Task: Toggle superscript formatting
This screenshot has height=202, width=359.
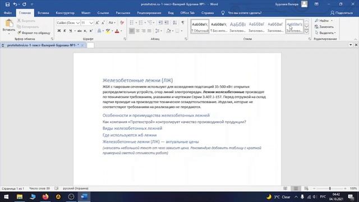Action: point(91,31)
